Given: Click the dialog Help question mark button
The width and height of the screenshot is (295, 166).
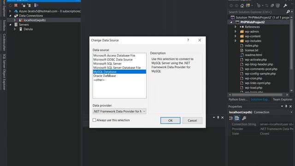Looking at the screenshot, I should [188, 40].
